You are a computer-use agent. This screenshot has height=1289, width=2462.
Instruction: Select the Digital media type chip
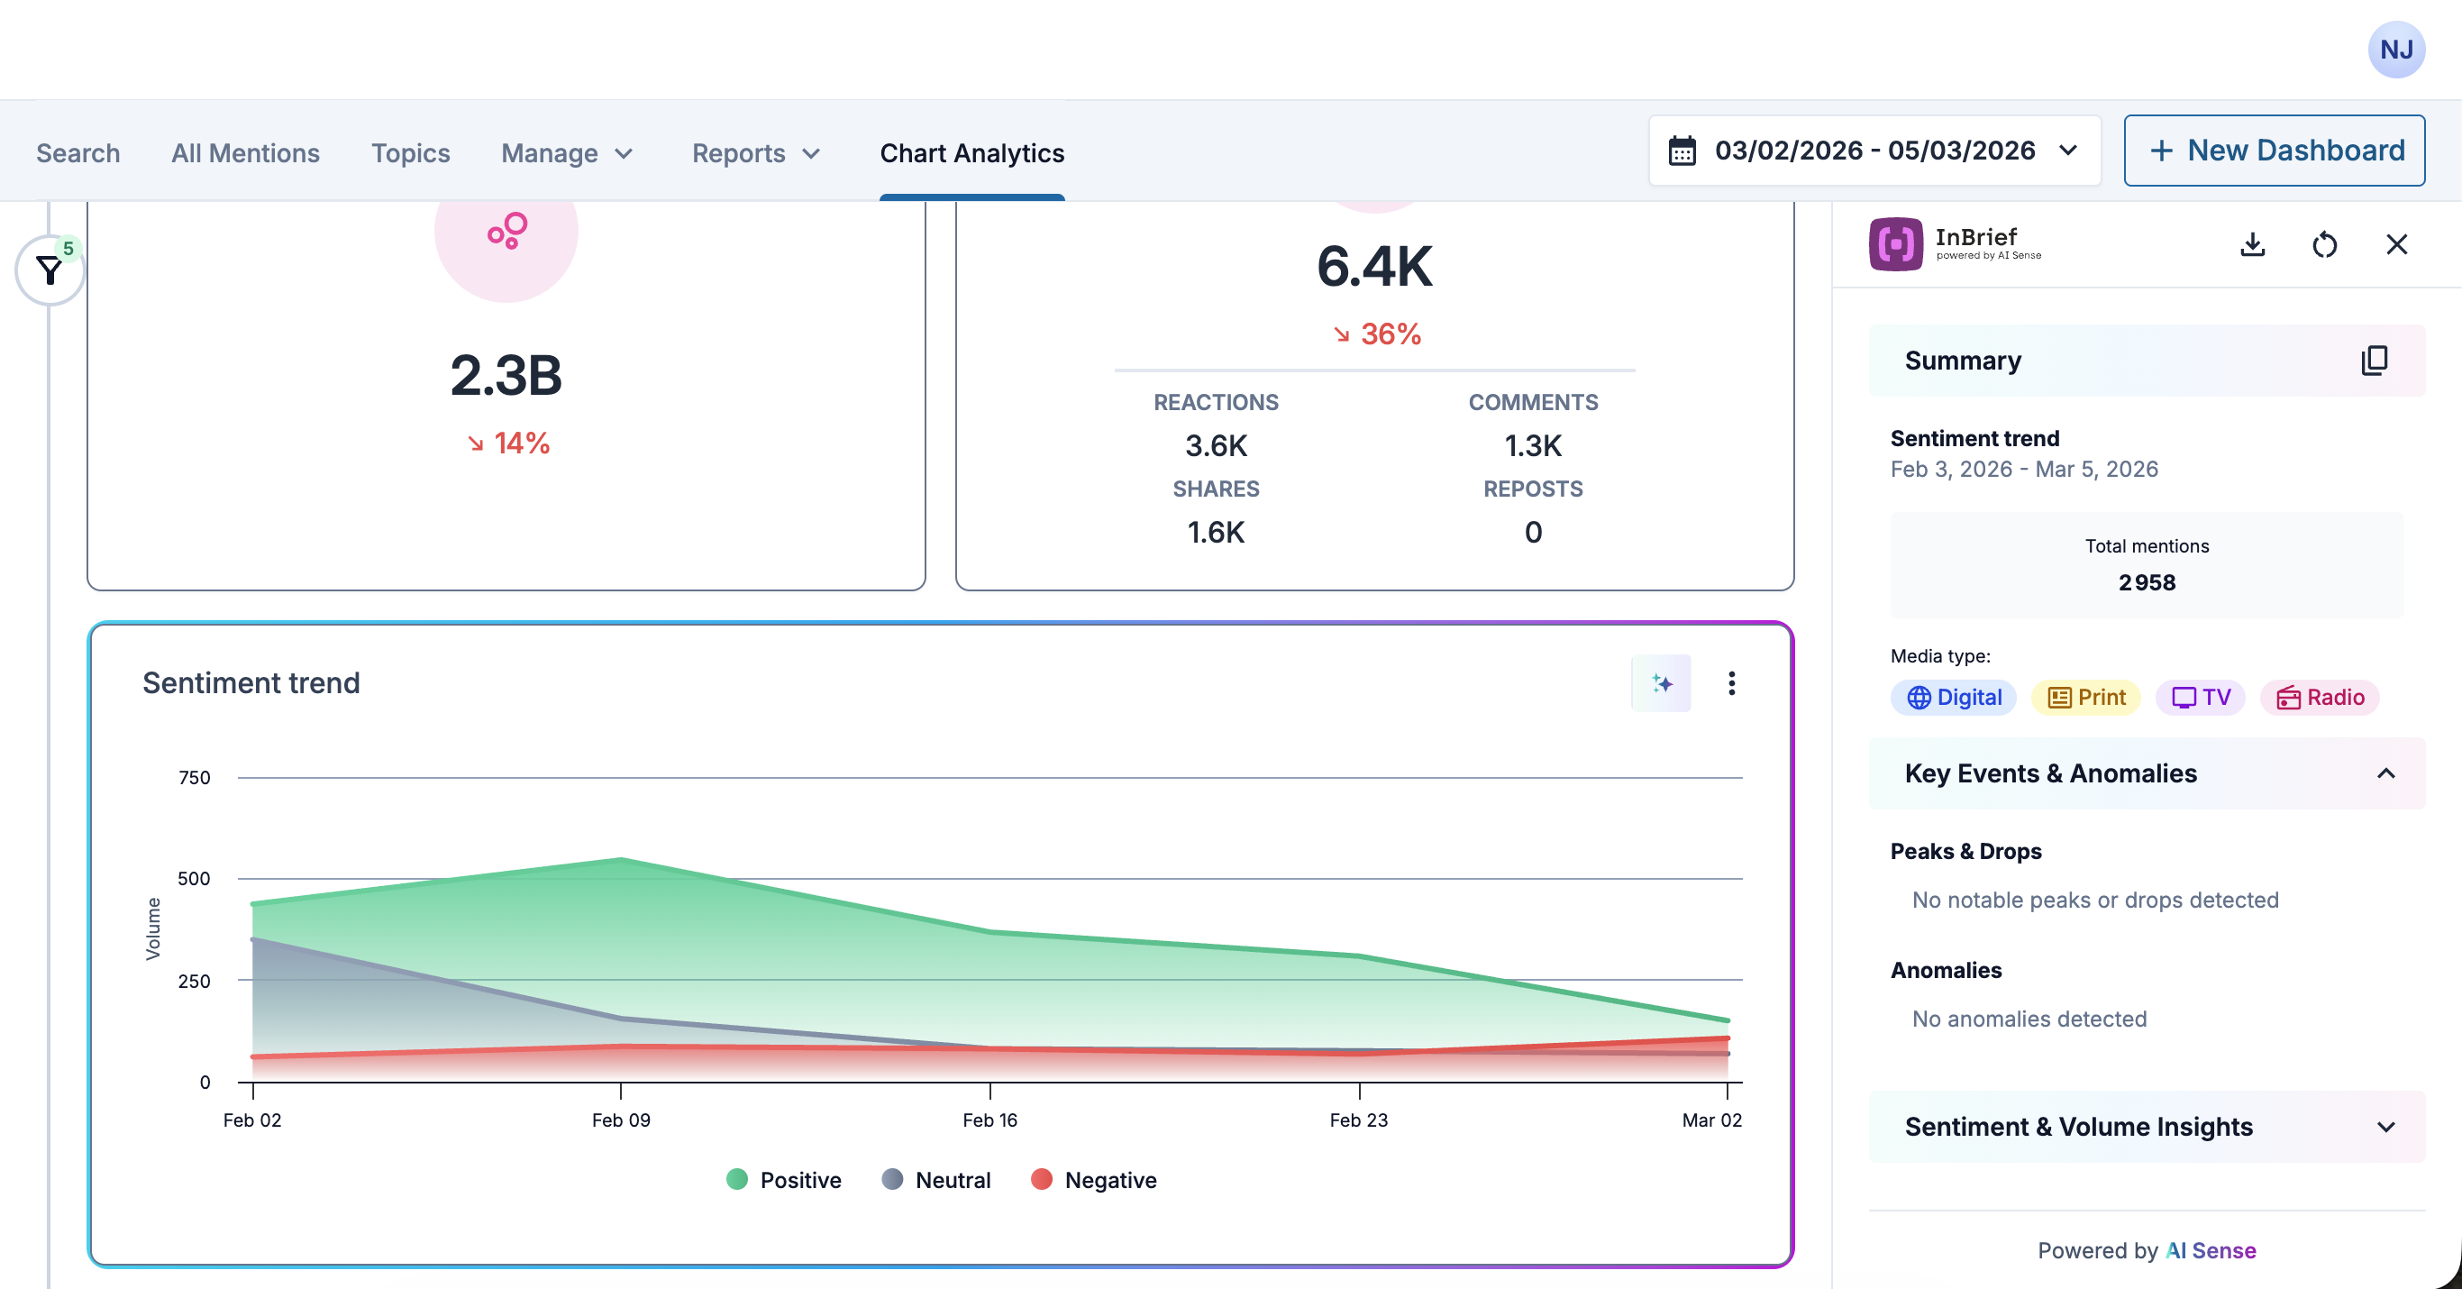[1954, 697]
